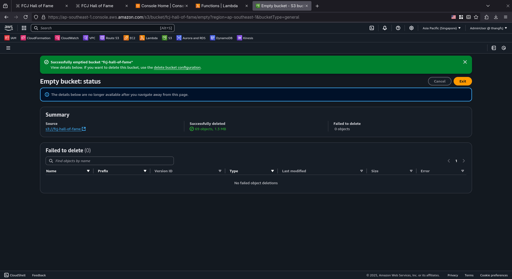Open a new browser tab

(317, 6)
